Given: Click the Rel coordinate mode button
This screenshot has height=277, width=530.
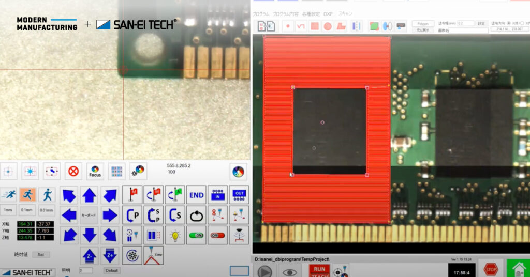Looking at the screenshot, I should click(41, 254).
